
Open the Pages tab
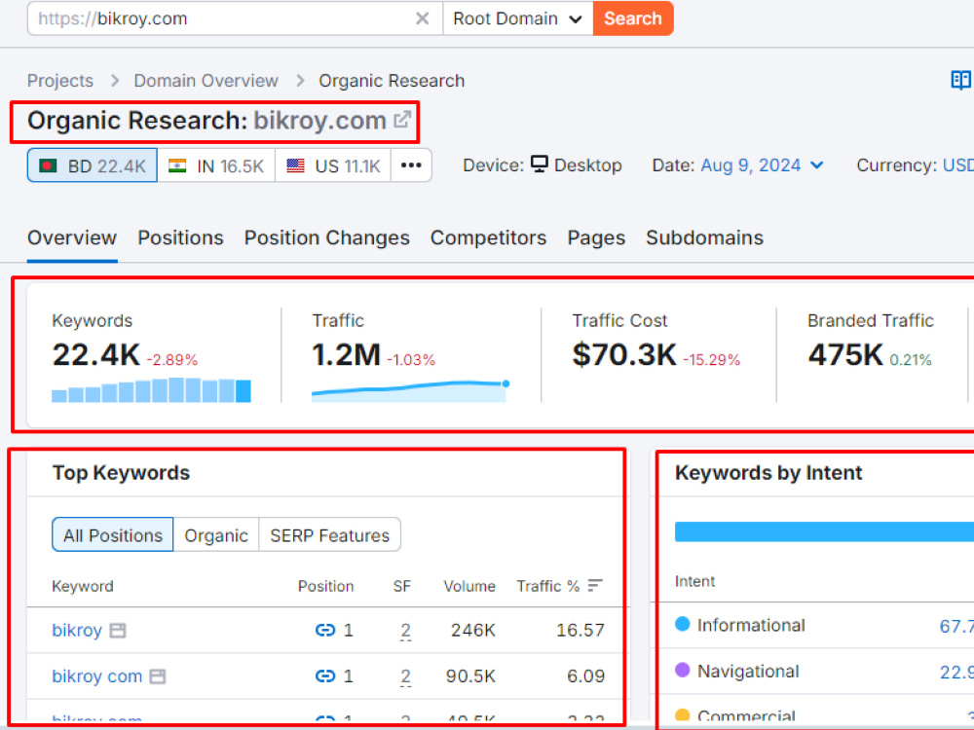[x=596, y=237]
